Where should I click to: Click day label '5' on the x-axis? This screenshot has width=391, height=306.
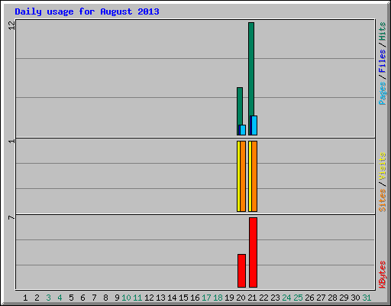coord(71,298)
